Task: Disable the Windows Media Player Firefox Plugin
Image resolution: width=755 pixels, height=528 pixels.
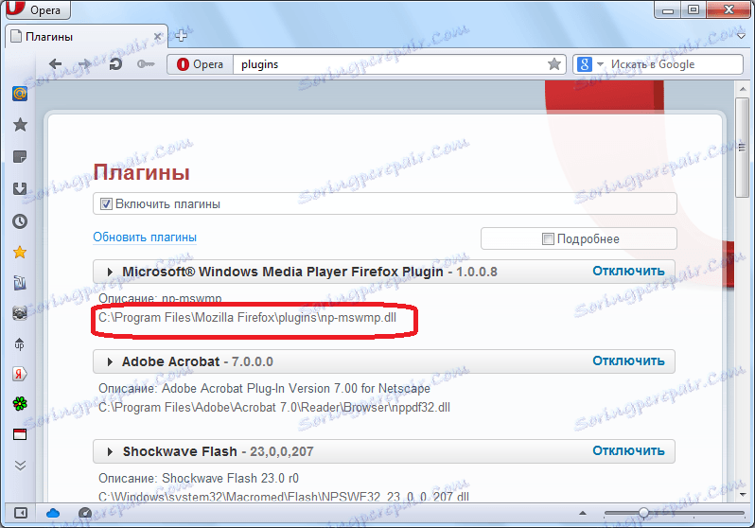Action: click(628, 272)
